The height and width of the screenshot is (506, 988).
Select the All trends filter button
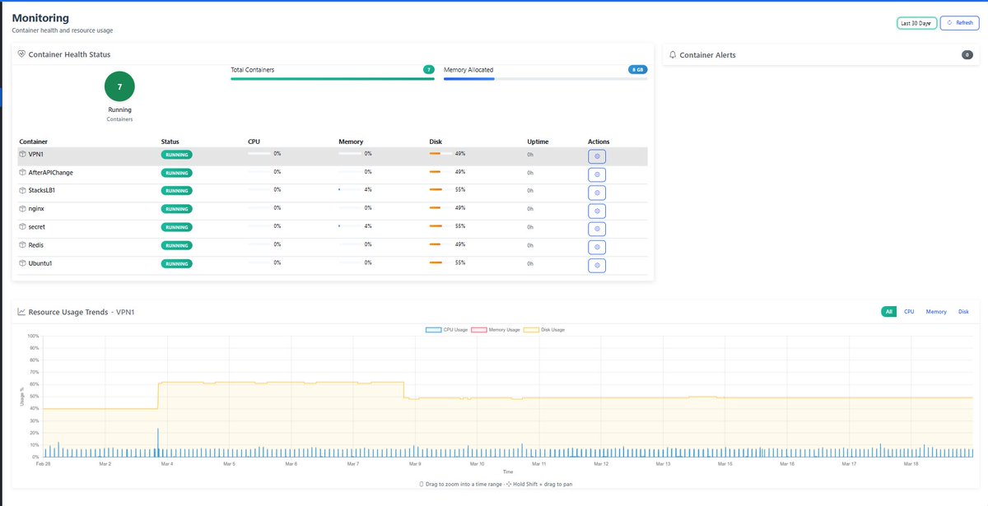click(889, 312)
